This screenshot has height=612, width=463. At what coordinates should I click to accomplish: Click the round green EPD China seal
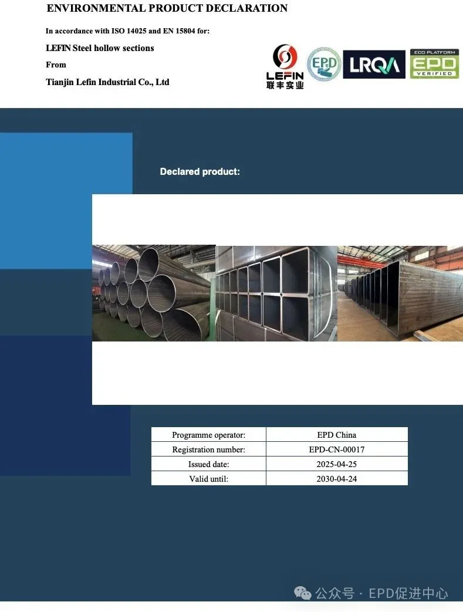coord(324,65)
